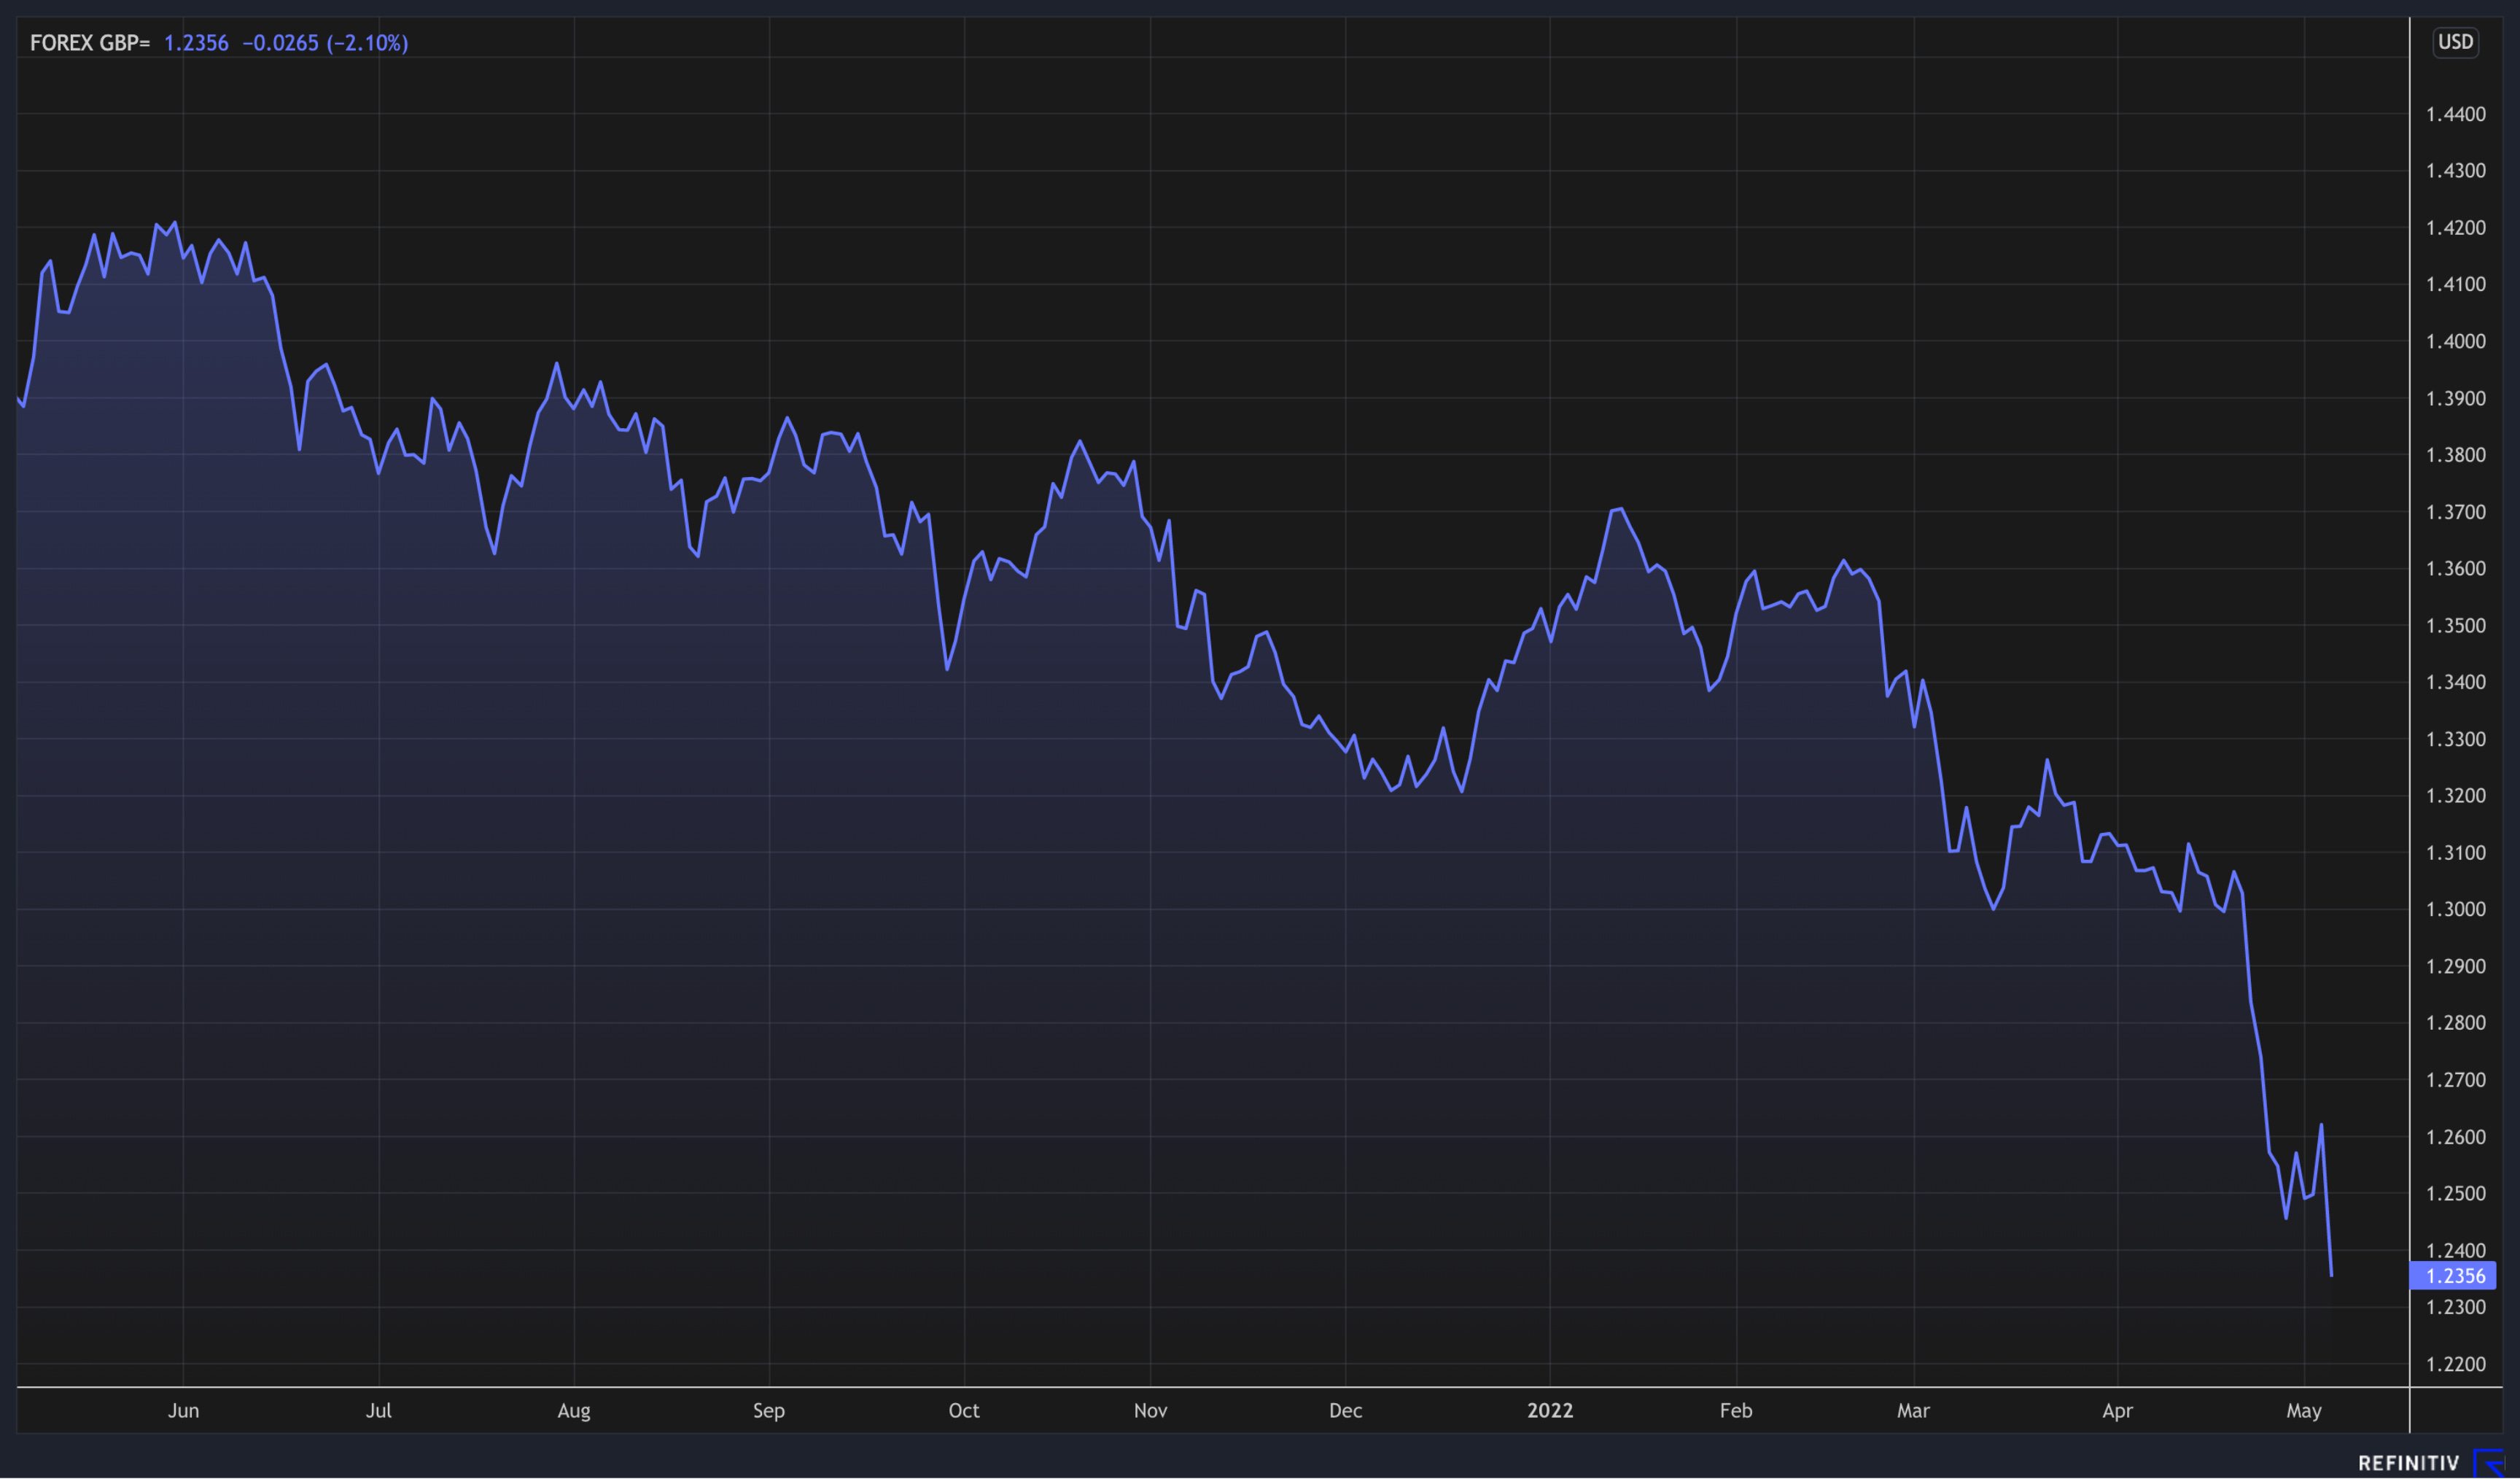This screenshot has height=1479, width=2520.
Task: Click the -0.0265 (-2.10%) change value
Action: [x=325, y=43]
